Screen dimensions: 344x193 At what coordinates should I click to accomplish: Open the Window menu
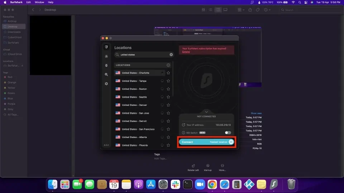tap(39, 2)
